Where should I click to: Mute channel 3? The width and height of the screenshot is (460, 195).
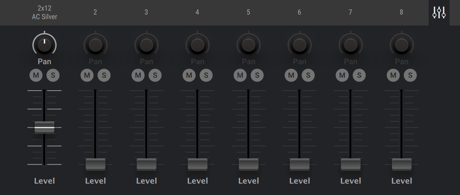[138, 75]
